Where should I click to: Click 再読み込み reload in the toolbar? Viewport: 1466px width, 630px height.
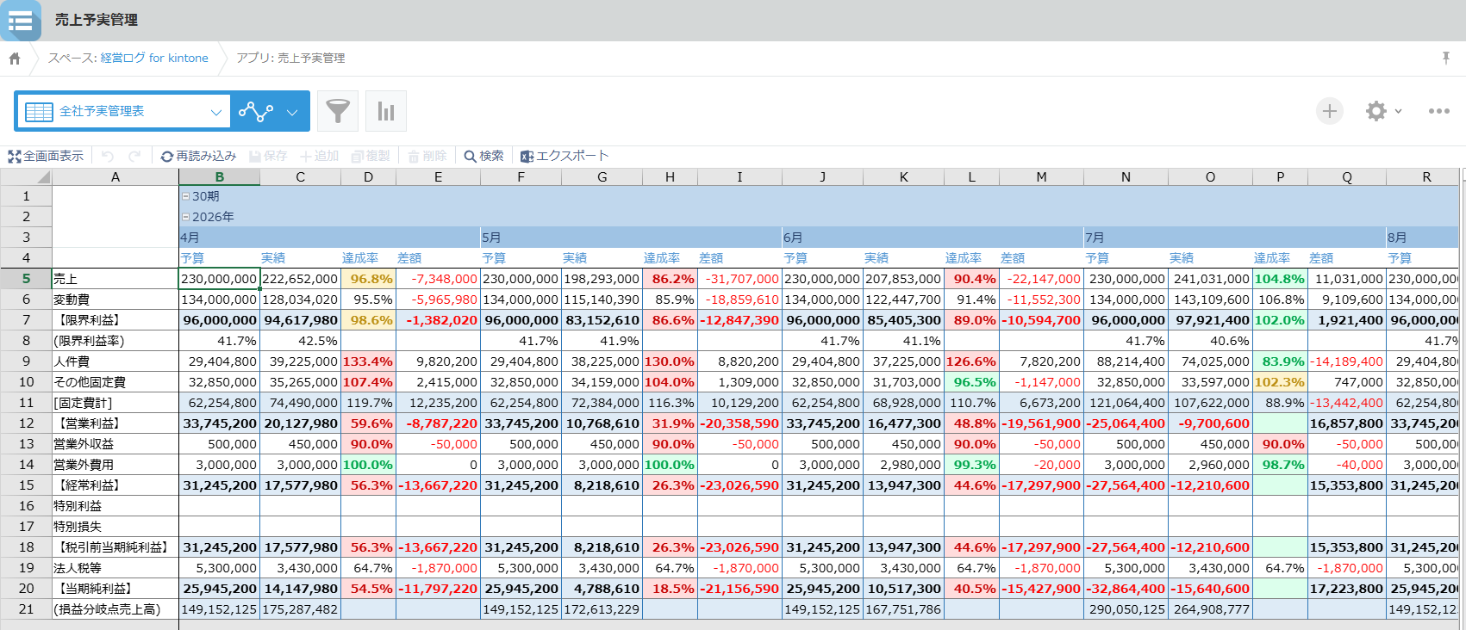(x=198, y=156)
